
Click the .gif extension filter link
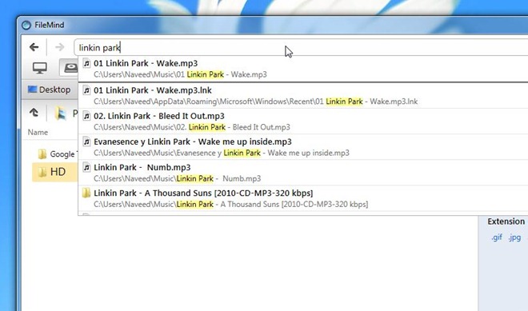tap(497, 237)
